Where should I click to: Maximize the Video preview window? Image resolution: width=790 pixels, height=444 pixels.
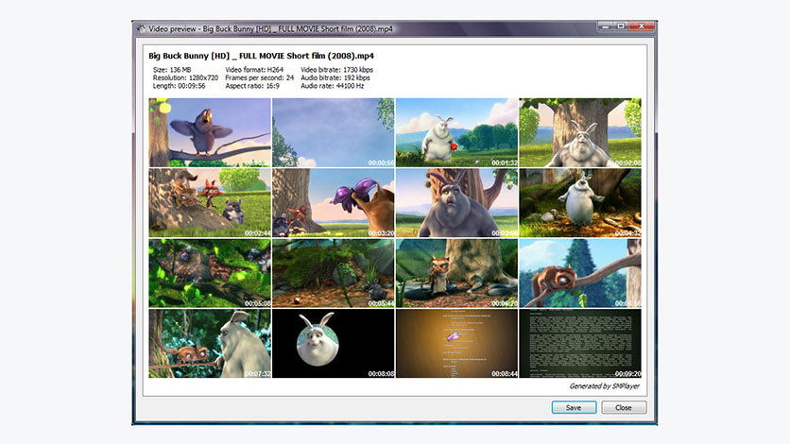(621, 26)
